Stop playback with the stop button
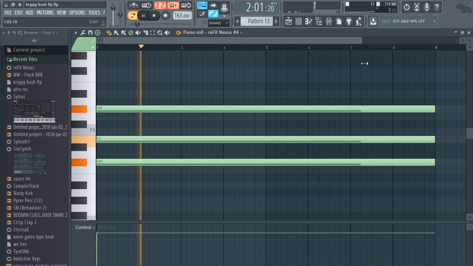The height and width of the screenshot is (266, 473). pos(154,16)
